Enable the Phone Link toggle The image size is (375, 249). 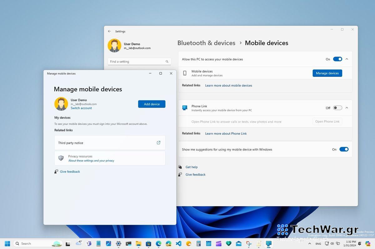(x=337, y=108)
